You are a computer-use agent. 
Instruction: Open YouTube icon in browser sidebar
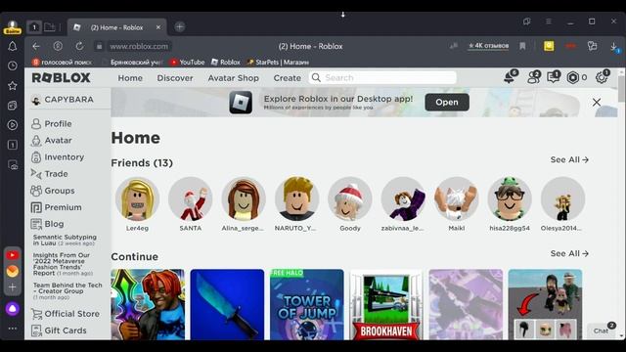pyautogui.click(x=13, y=254)
